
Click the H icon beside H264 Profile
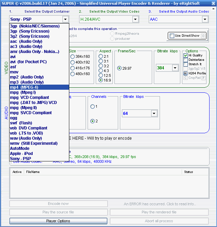pos(185,73)
